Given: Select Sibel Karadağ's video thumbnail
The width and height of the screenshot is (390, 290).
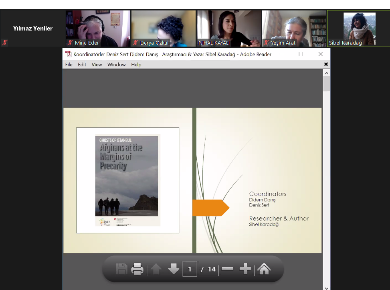Looking at the screenshot, I should click(x=358, y=28).
